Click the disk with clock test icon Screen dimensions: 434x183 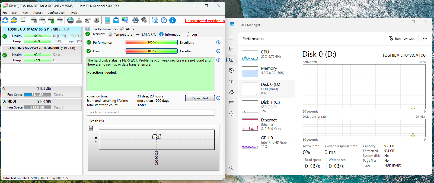(x=42, y=20)
